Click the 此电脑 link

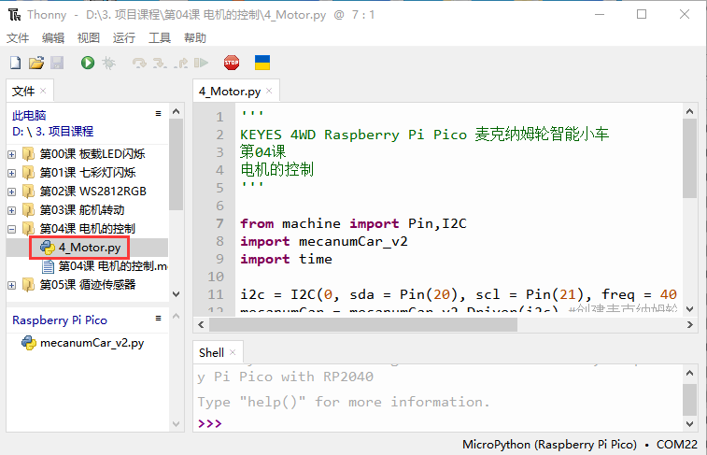point(29,116)
